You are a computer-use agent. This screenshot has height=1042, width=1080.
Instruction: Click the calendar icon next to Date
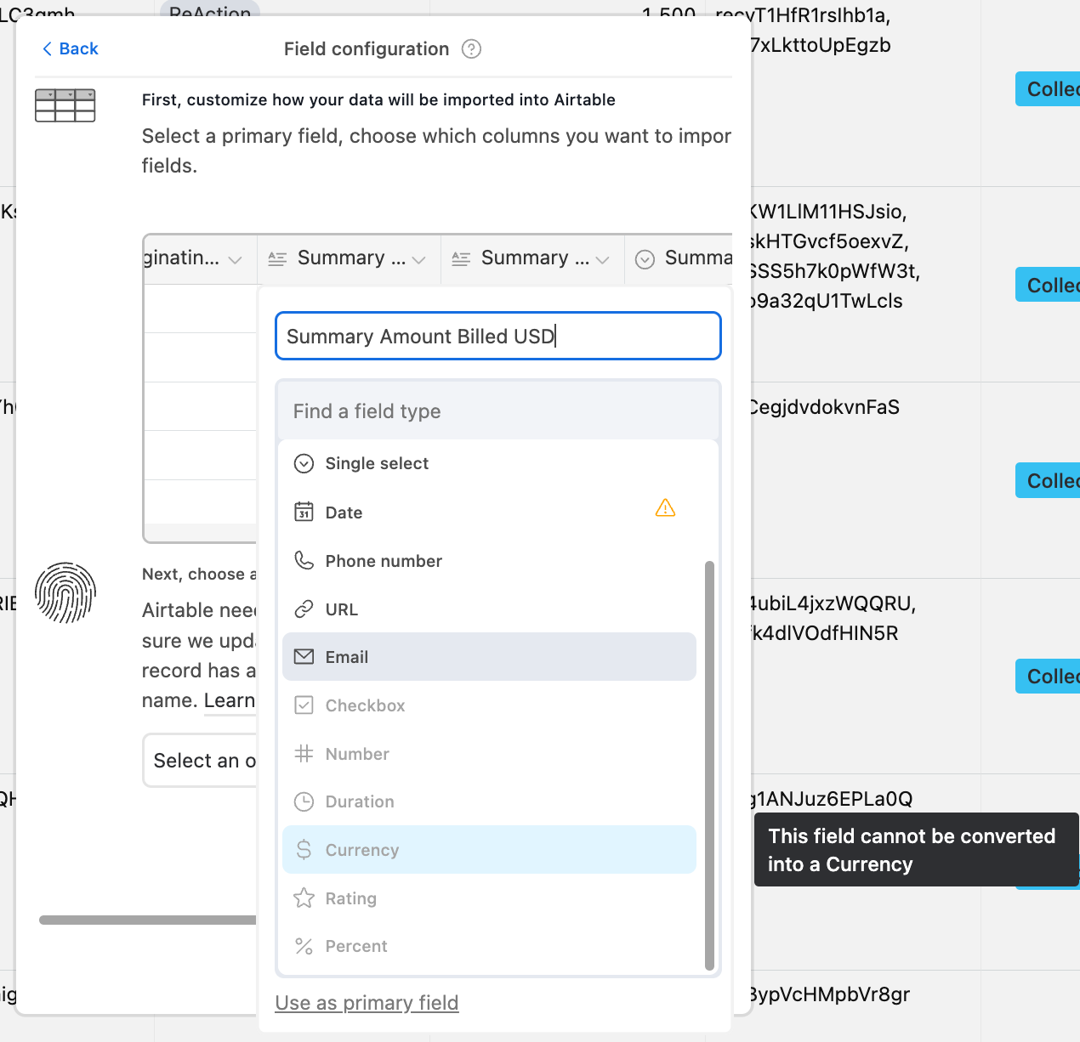304,512
